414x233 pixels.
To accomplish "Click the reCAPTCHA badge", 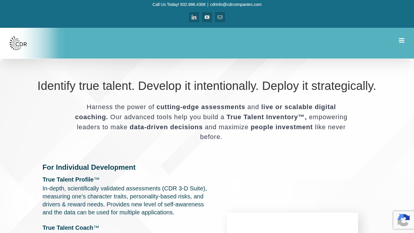I will point(404,220).
